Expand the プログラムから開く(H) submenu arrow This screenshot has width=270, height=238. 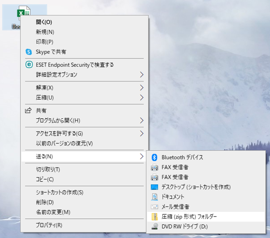[x=141, y=121]
